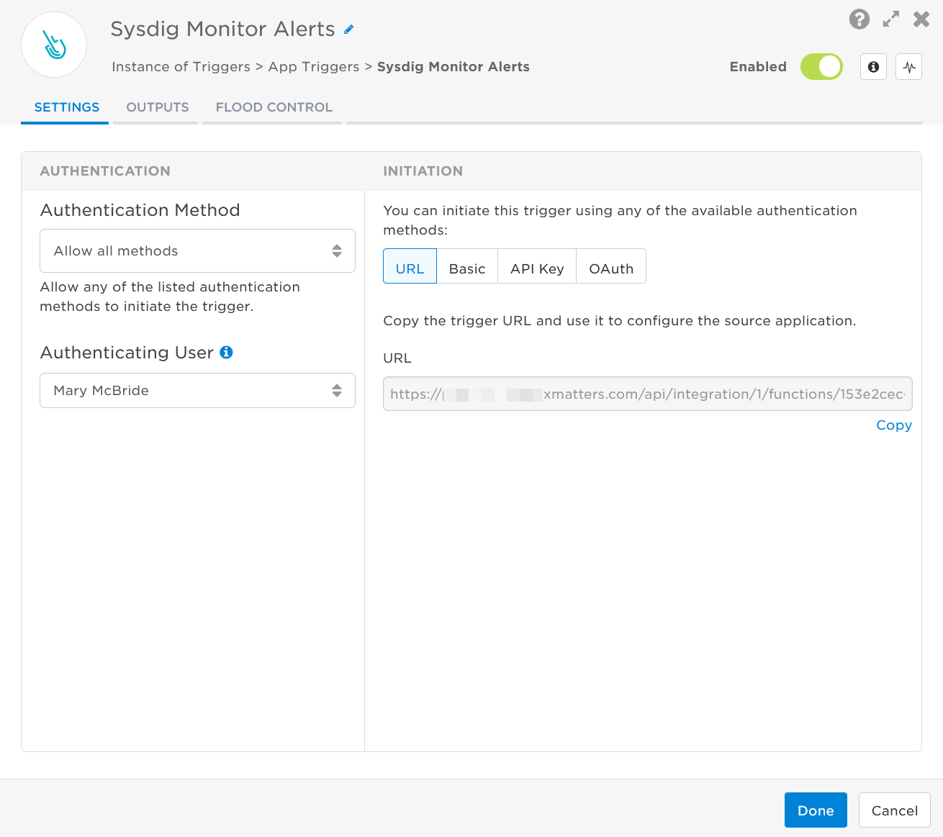The height and width of the screenshot is (837, 943).
Task: Select the Basic authentication option
Action: pos(467,268)
